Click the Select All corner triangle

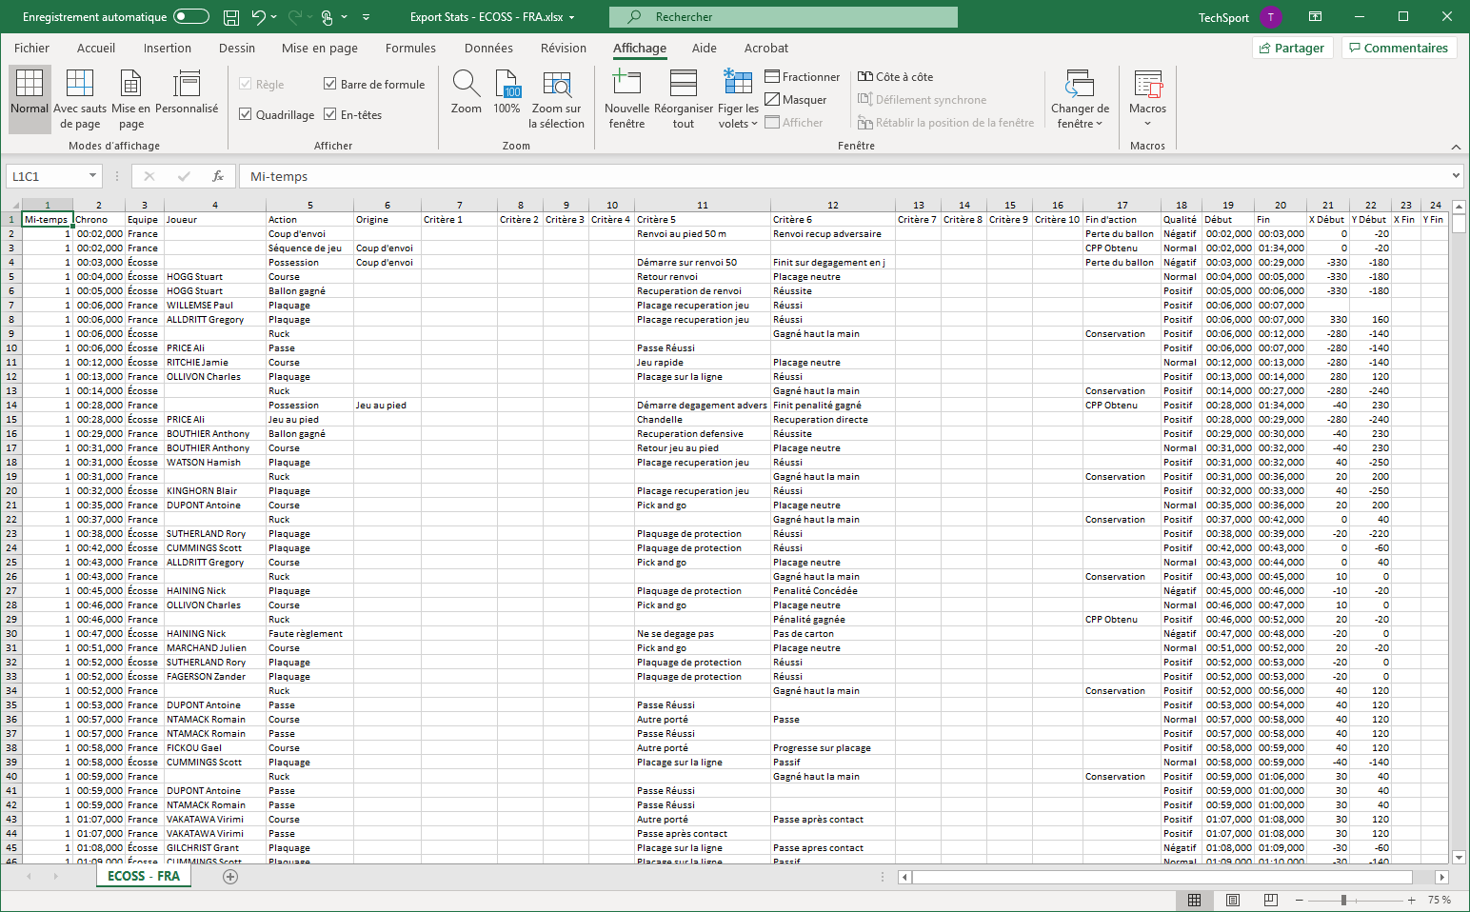coord(10,205)
